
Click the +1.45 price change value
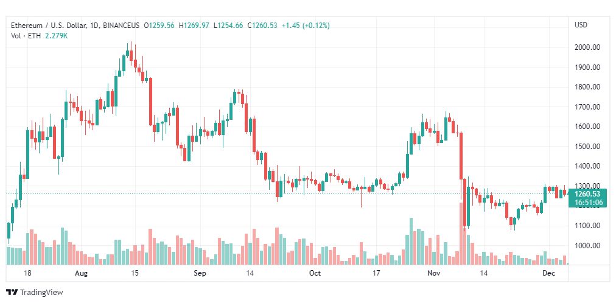(293, 25)
